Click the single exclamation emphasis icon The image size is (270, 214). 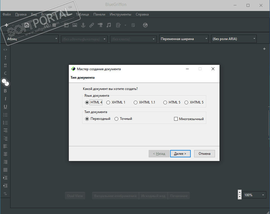click(5, 58)
